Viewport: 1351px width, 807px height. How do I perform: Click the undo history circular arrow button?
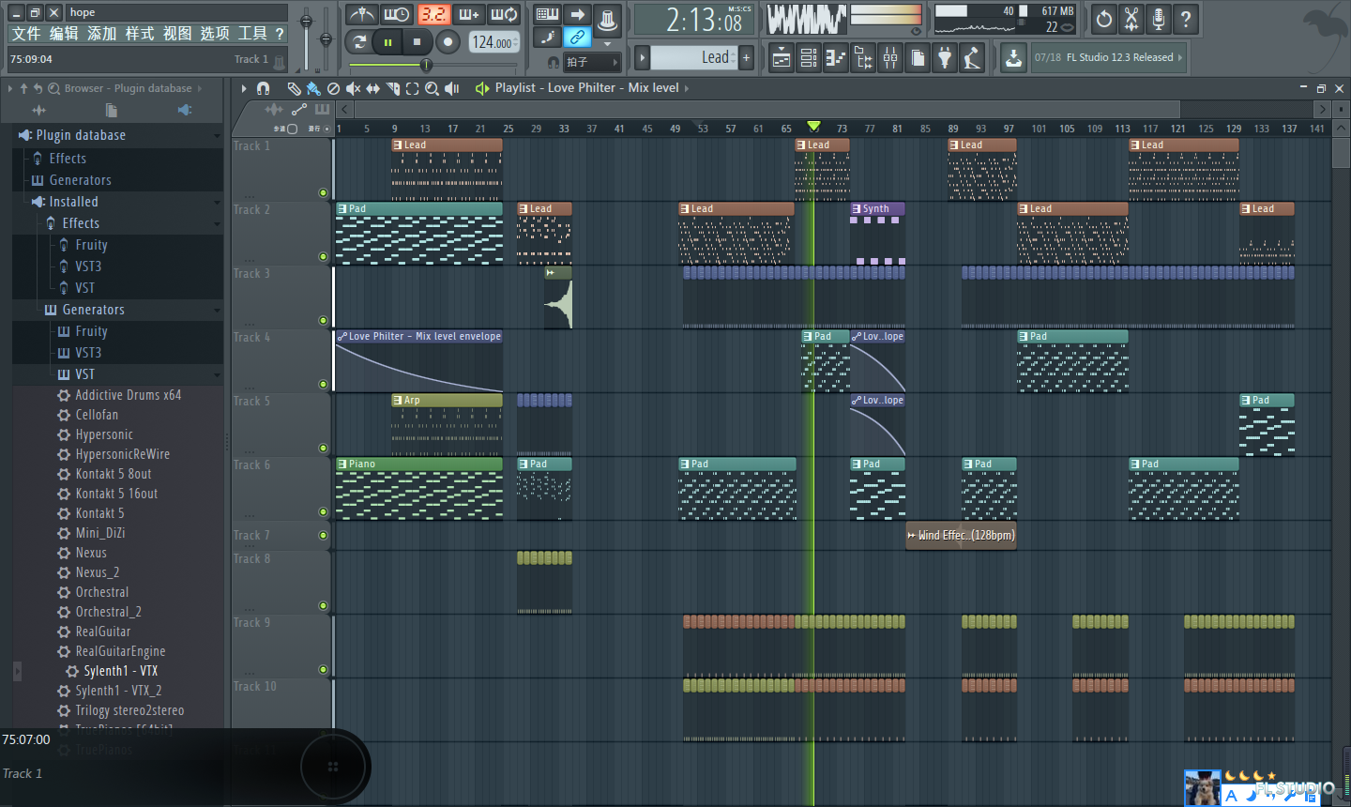click(x=1104, y=19)
